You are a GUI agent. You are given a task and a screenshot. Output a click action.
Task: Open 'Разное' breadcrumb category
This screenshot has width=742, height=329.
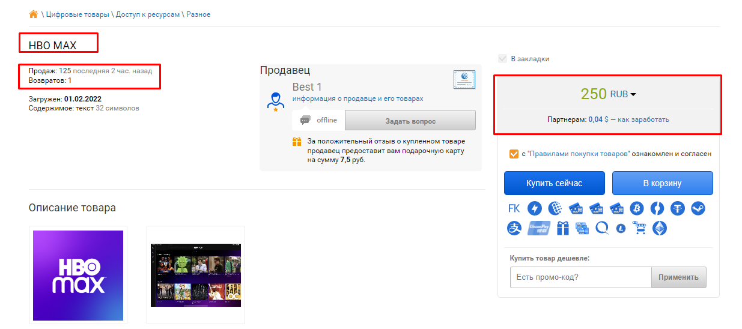tap(198, 14)
